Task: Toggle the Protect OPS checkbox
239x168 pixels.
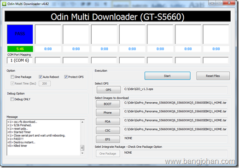Action: pyautogui.click(x=66, y=77)
